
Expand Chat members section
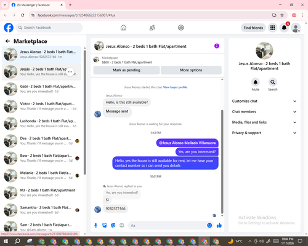point(264,112)
